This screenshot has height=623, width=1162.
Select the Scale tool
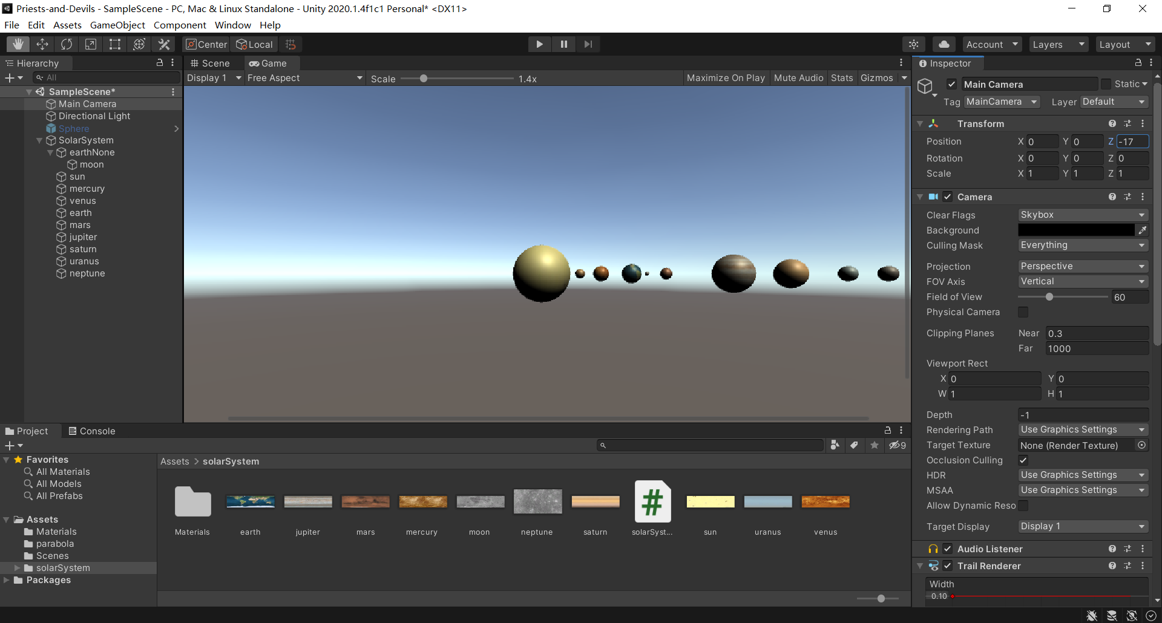[x=91, y=44]
